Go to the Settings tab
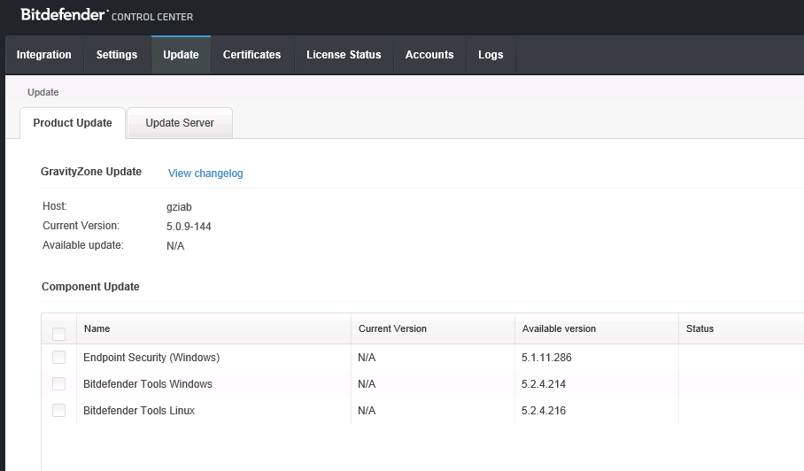 point(117,55)
